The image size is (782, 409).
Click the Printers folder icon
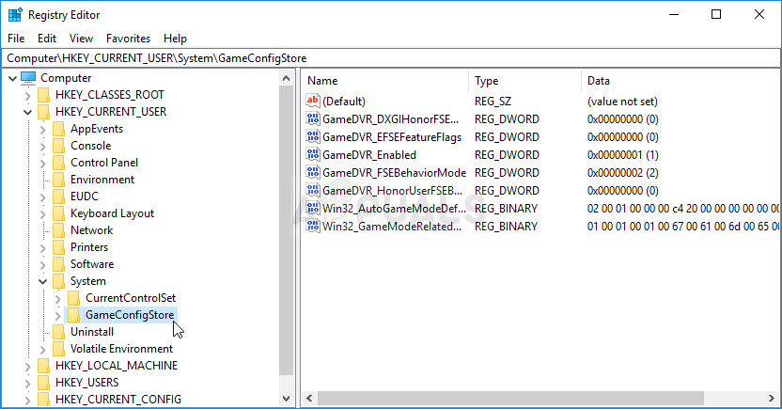[x=59, y=247]
